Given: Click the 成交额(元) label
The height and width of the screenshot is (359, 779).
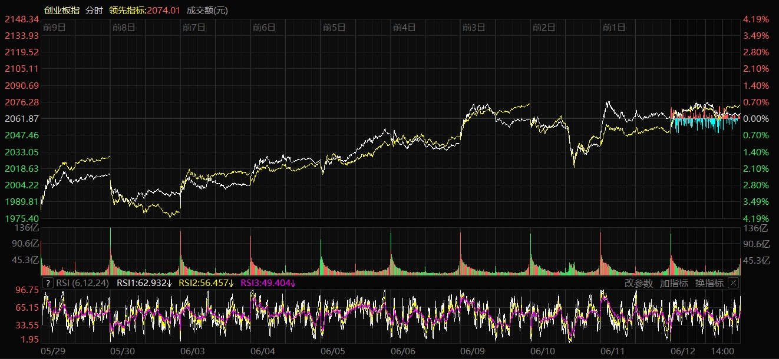Looking at the screenshot, I should coord(207,10).
